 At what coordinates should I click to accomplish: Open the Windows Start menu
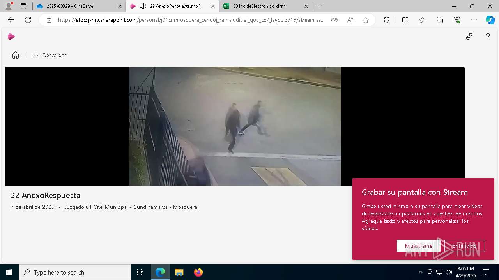[x=9, y=272]
